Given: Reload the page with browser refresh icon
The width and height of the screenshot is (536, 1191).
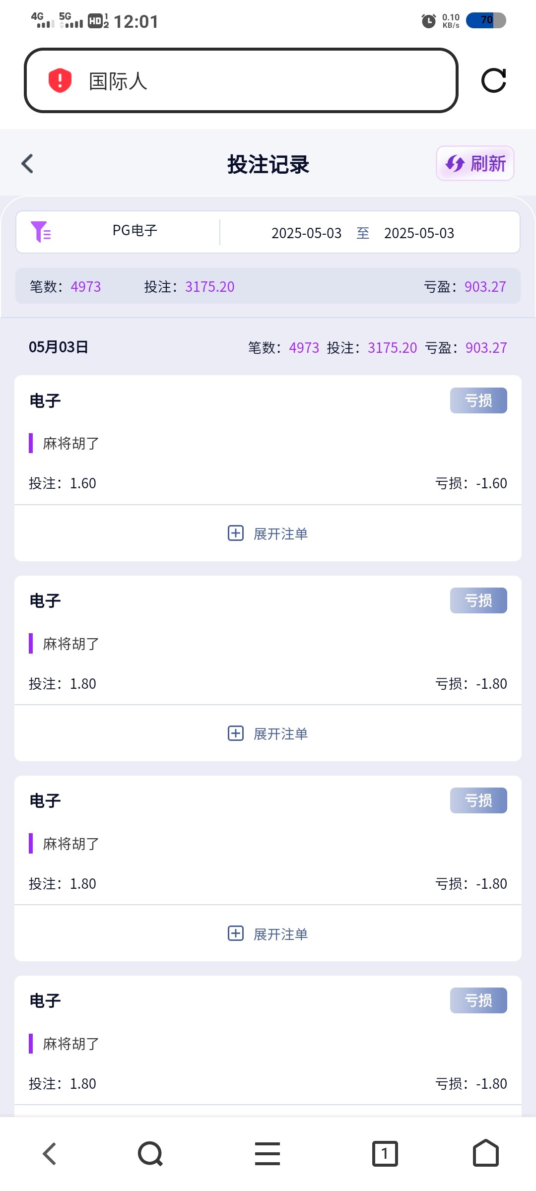Looking at the screenshot, I should (493, 80).
